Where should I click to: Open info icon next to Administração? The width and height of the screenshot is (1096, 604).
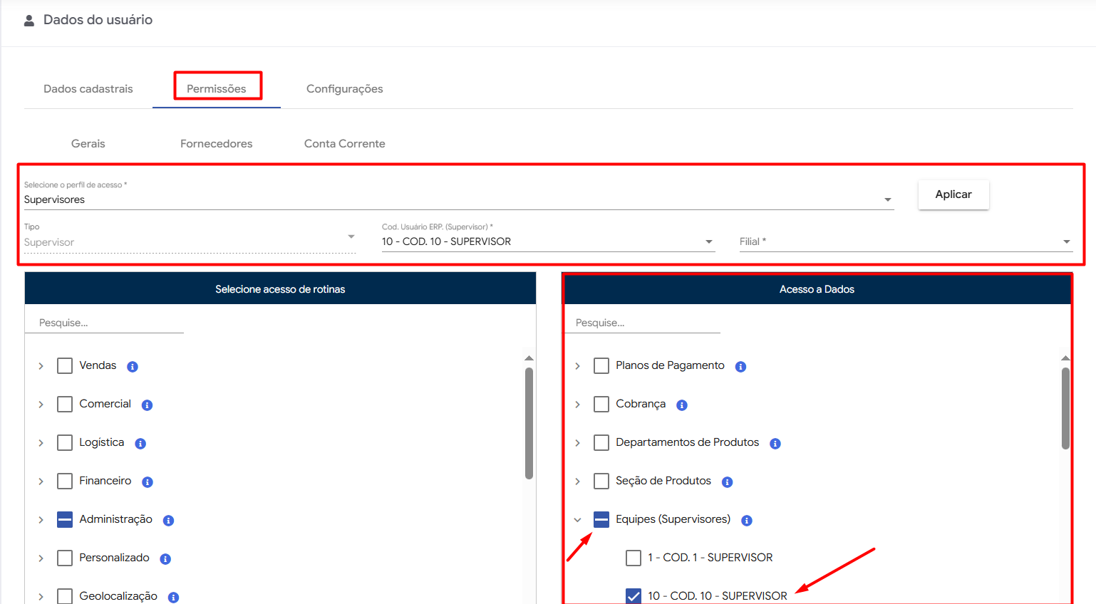[169, 521]
